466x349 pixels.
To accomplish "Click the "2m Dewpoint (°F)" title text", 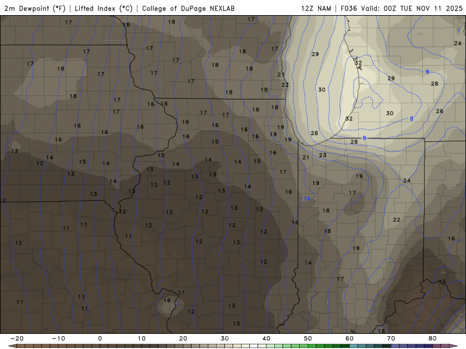I will tap(35, 8).
